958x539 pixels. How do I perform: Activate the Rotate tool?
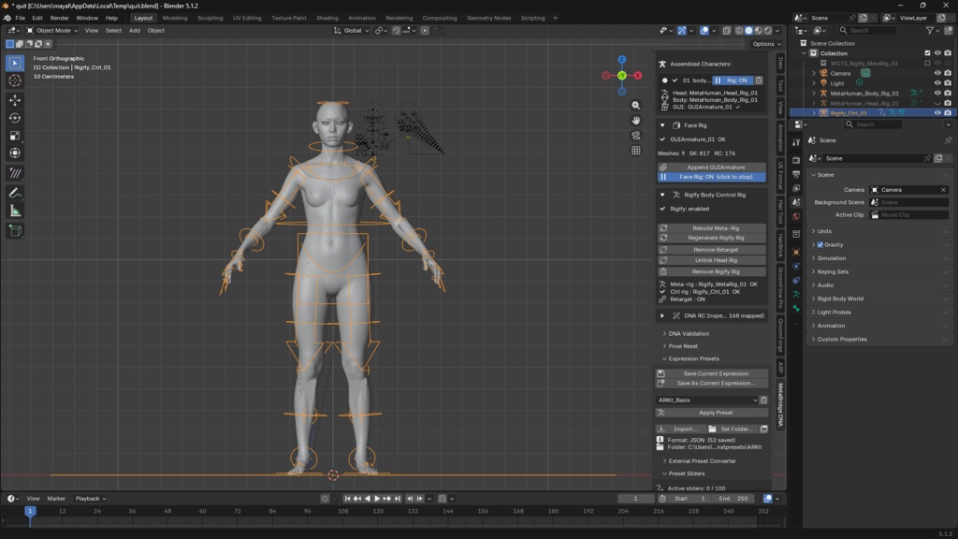[x=15, y=118]
